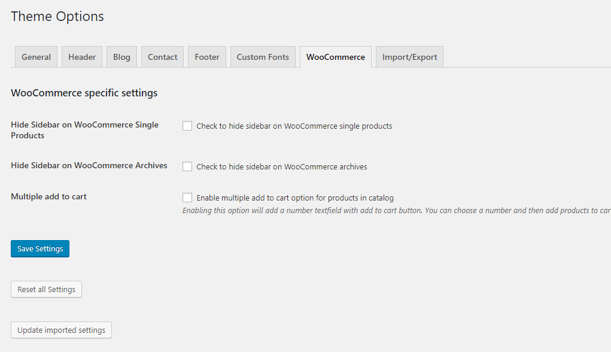This screenshot has height=352, width=611.
Task: Open the Footer settings tab
Action: (x=207, y=57)
